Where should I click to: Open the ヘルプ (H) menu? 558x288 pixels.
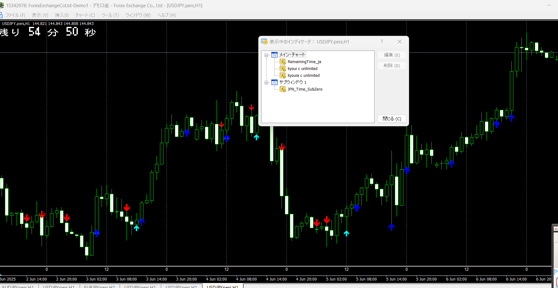click(x=167, y=15)
